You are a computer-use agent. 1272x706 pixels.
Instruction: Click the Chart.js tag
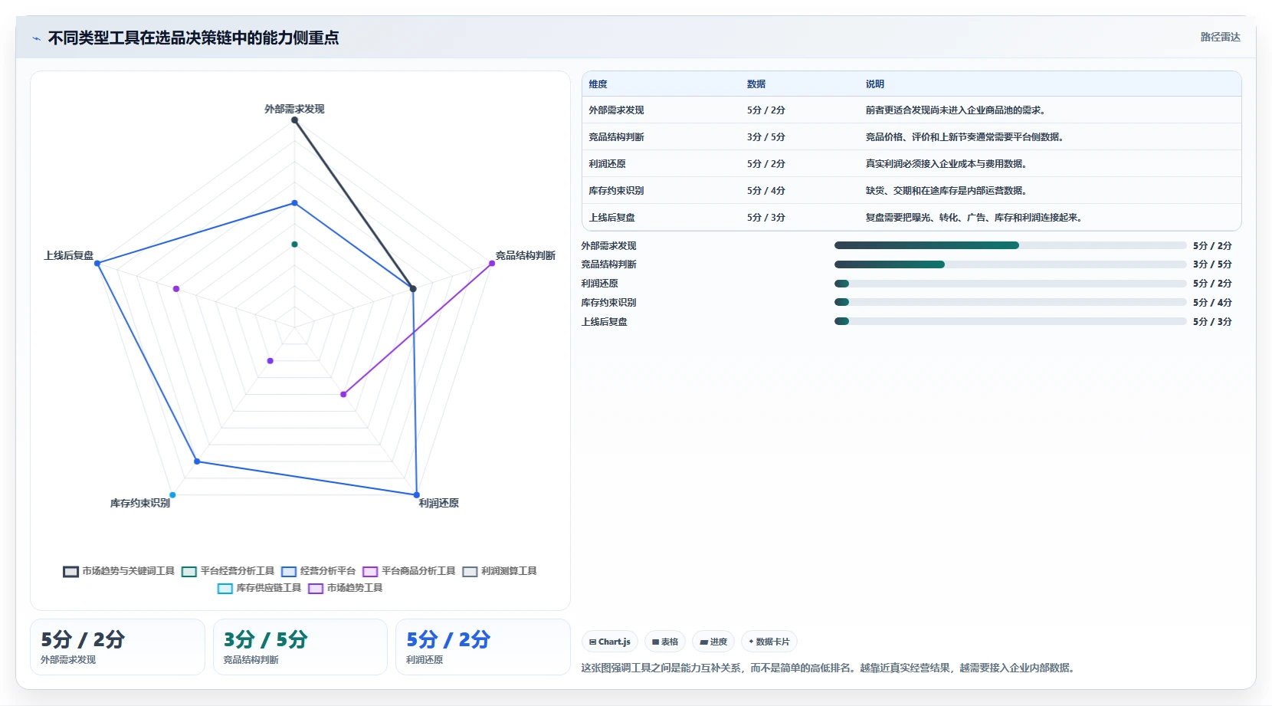point(610,642)
